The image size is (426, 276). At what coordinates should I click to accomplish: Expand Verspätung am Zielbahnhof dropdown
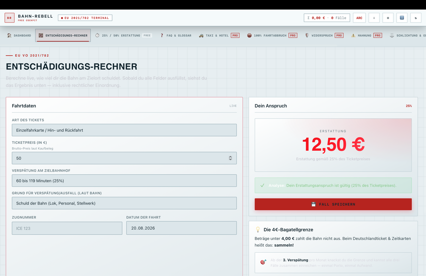click(x=124, y=180)
